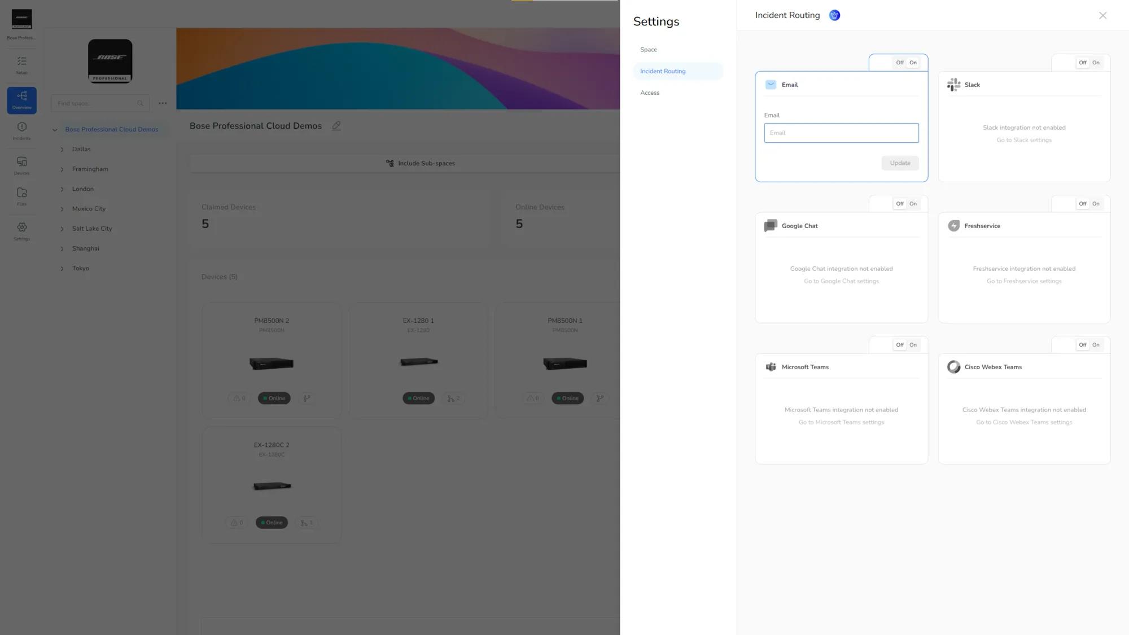This screenshot has width=1129, height=635.
Task: Go to Microsoft Teams settings link
Action: (x=841, y=422)
